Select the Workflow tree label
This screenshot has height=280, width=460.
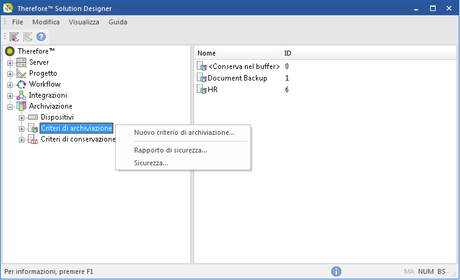click(x=44, y=84)
